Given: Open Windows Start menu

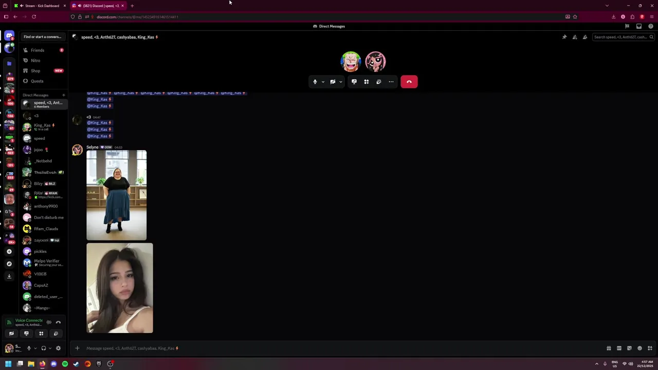Looking at the screenshot, I should (x=8, y=364).
